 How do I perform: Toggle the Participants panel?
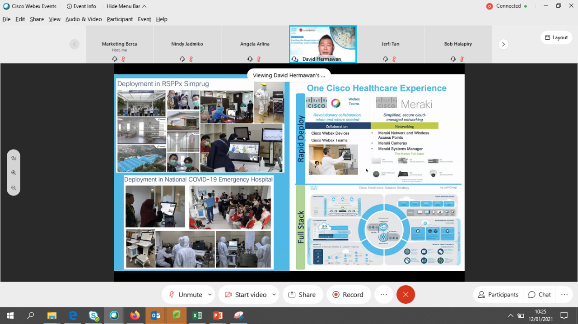tap(498, 295)
